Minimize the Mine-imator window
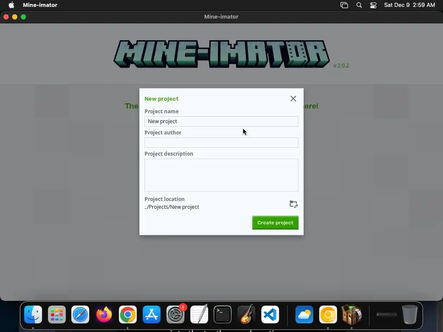This screenshot has width=443, height=332. pos(15,17)
